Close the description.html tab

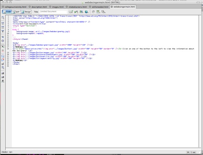pos(30,6)
